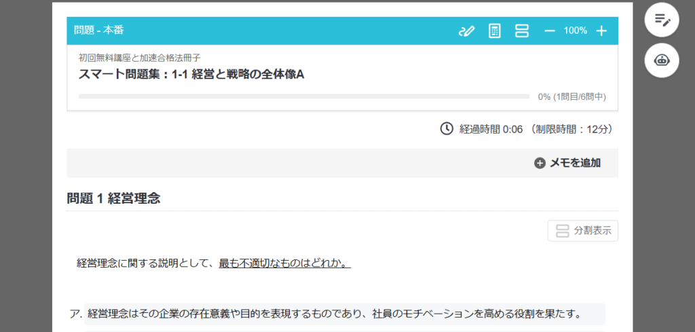Open the handwriting pen tool in header

(466, 31)
